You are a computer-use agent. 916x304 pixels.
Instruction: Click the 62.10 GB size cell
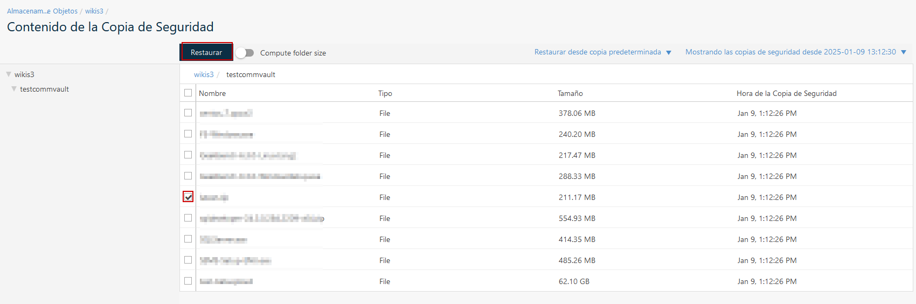click(574, 281)
